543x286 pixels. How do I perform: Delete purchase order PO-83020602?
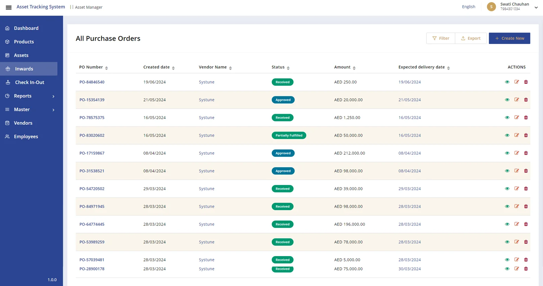click(x=526, y=135)
